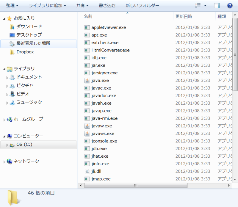This screenshot has width=238, height=207.
Task: Click the Favorites star icon
Action: pyautogui.click(x=9, y=18)
